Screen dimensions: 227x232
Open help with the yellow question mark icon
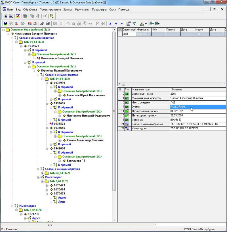coord(52,16)
